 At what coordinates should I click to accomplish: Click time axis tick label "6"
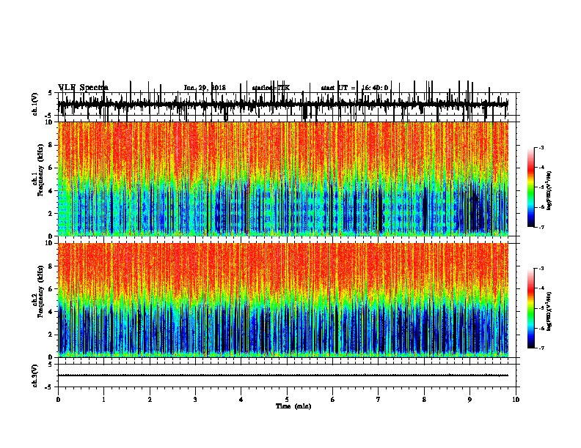click(x=332, y=400)
